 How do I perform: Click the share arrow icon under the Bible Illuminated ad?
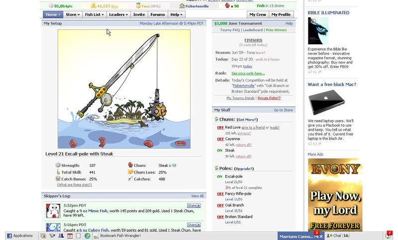click(x=319, y=72)
